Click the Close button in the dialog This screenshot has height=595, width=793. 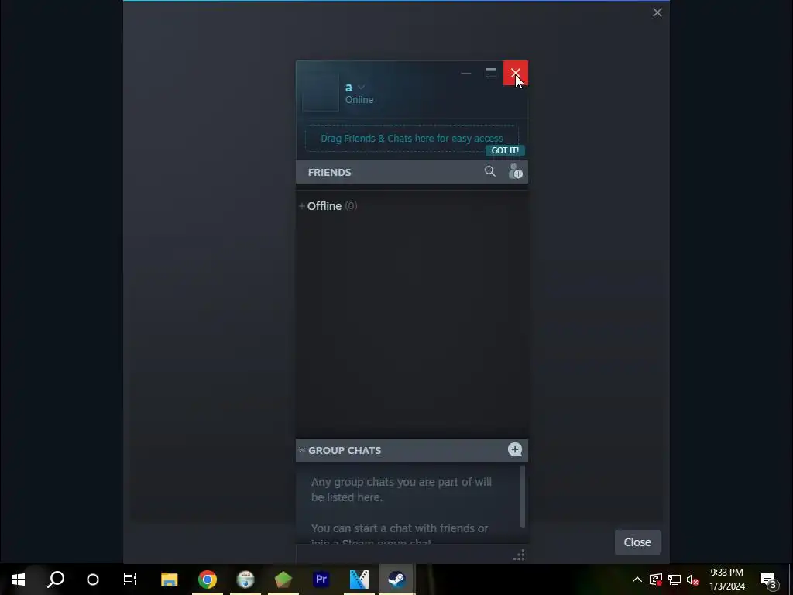coord(637,542)
